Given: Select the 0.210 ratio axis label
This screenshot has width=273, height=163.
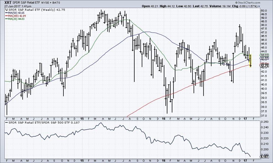Looking at the screenshot, I should (x=264, y=144).
